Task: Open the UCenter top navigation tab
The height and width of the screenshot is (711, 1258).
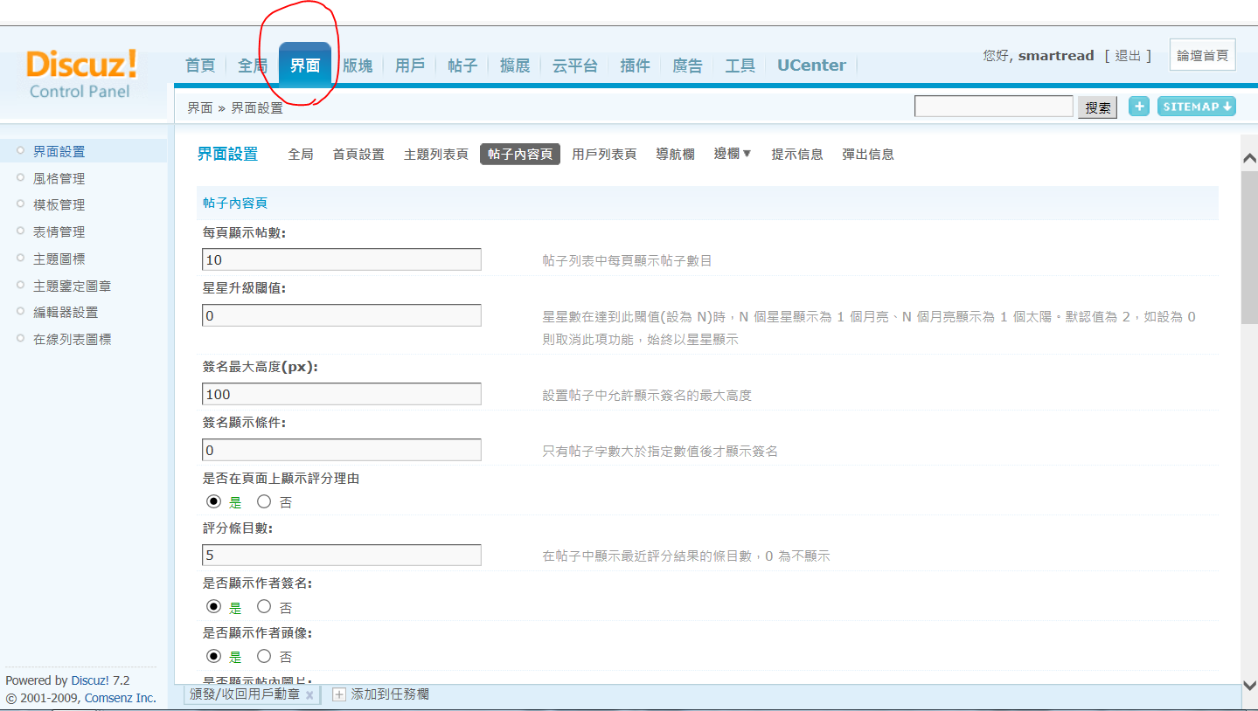Action: [811, 66]
